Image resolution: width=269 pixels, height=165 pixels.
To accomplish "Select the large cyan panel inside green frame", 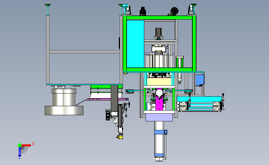I will point(135,44).
